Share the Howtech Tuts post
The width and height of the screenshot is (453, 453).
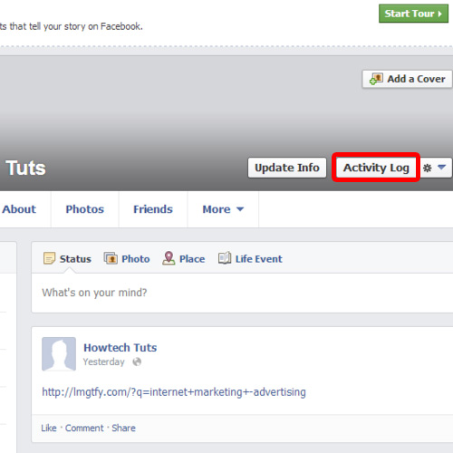coord(123,428)
